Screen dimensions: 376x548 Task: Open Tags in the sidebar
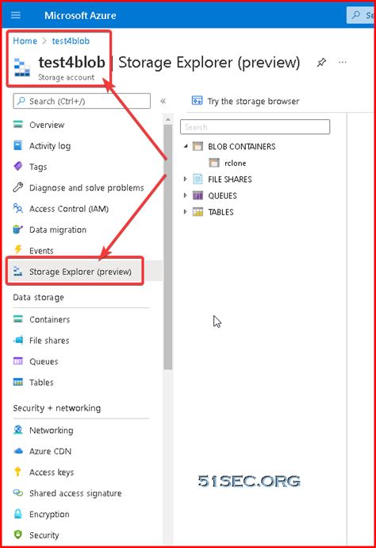click(38, 167)
